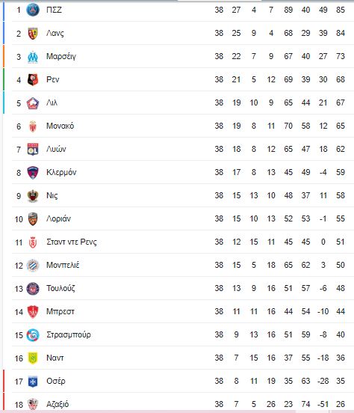Click the Τουλούζ team name

(x=60, y=288)
